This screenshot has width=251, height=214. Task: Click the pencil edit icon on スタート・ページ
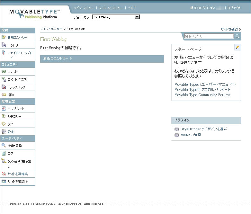(x=238, y=47)
